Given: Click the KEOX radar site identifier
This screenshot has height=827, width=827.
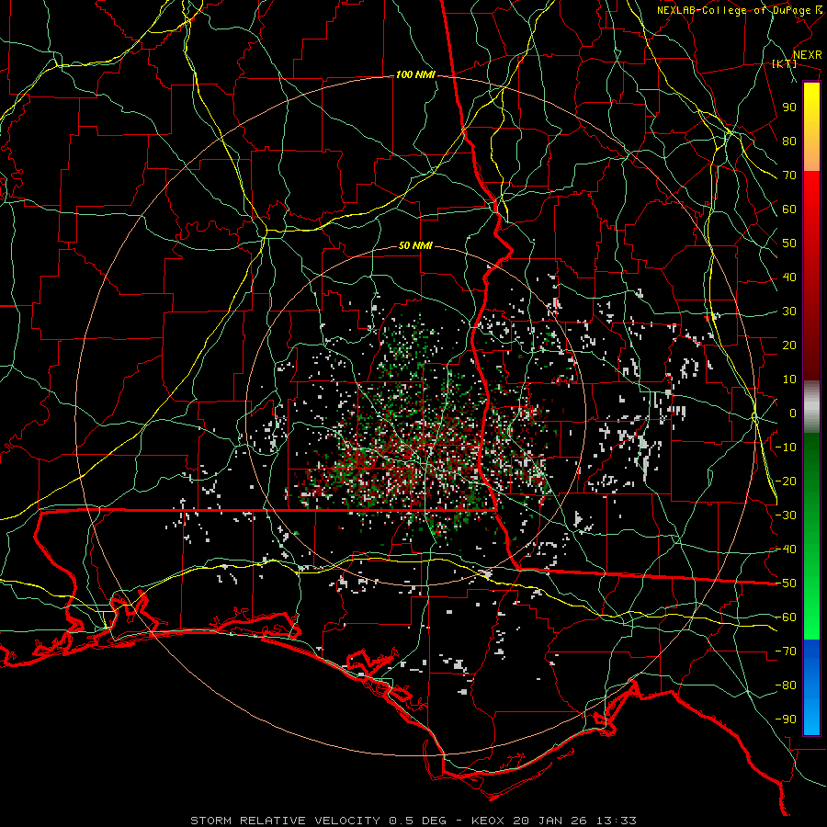Looking at the screenshot, I should [x=487, y=821].
